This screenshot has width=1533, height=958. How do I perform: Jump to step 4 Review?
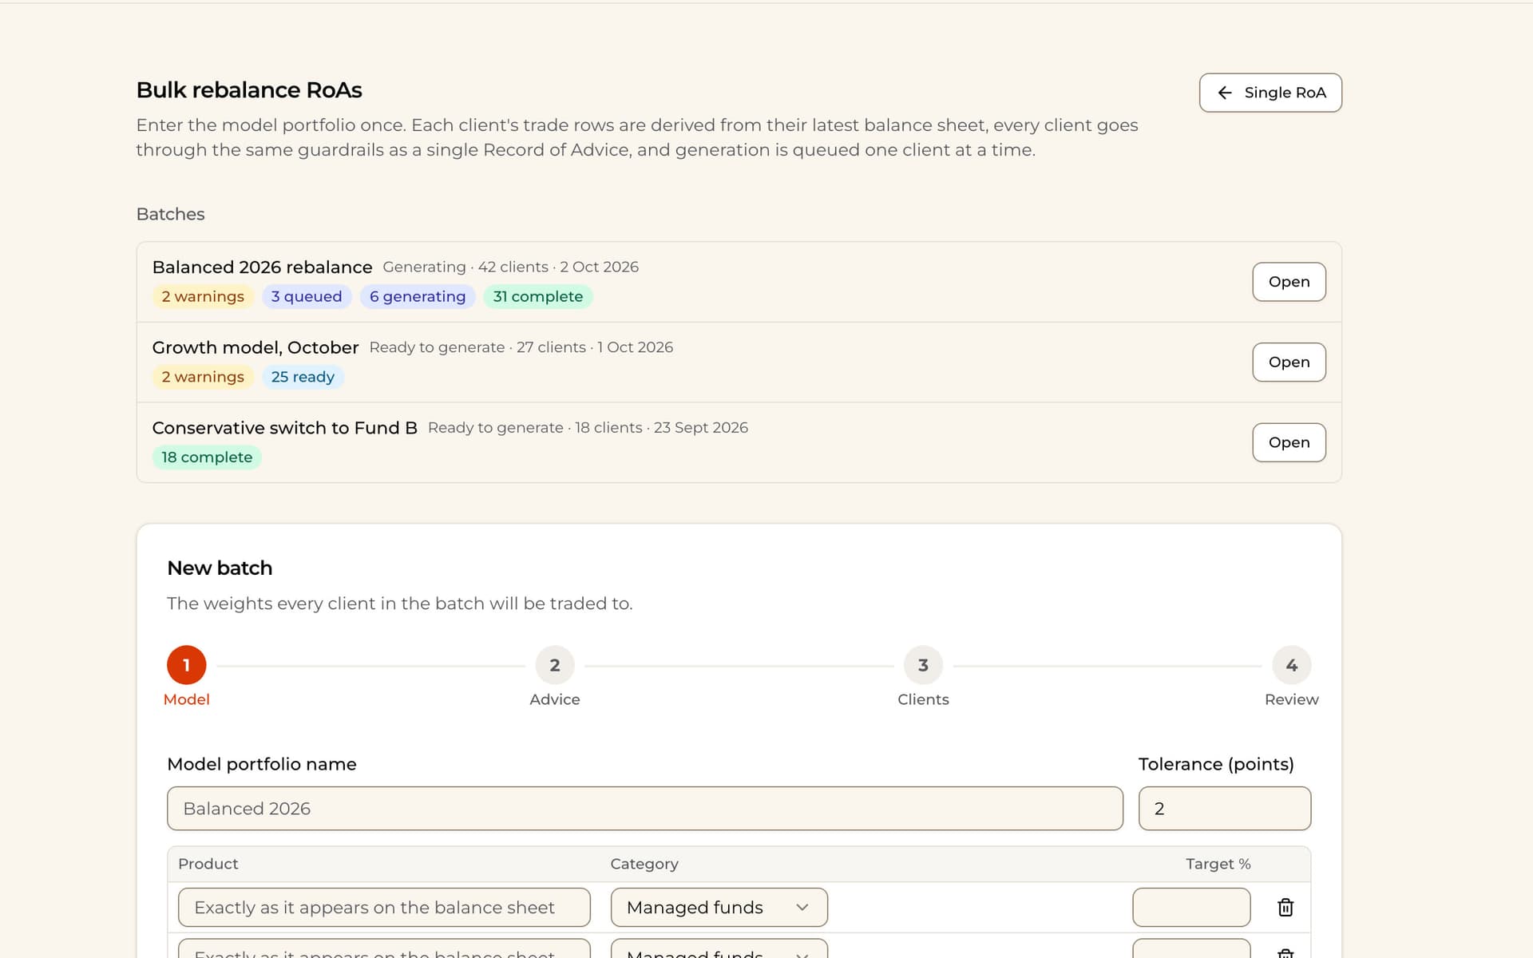tap(1291, 665)
